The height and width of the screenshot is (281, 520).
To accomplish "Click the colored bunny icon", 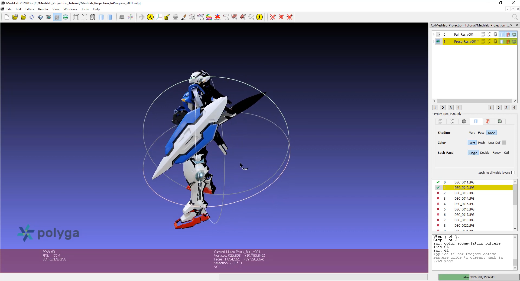I will click(x=209, y=17).
